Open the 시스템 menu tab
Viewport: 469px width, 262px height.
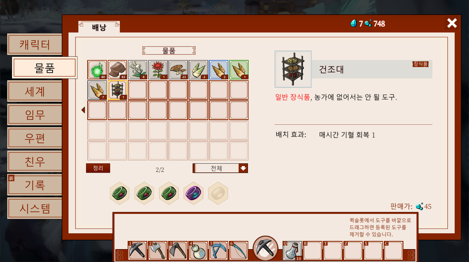35,208
